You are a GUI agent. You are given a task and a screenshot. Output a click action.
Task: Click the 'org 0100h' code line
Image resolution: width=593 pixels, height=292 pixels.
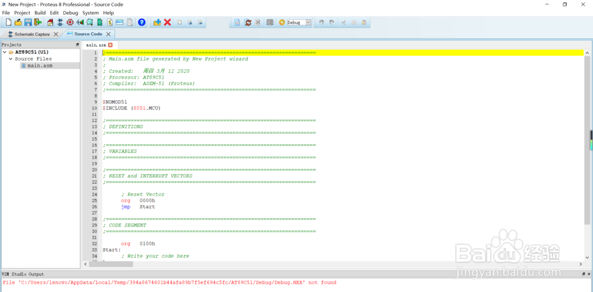point(138,244)
